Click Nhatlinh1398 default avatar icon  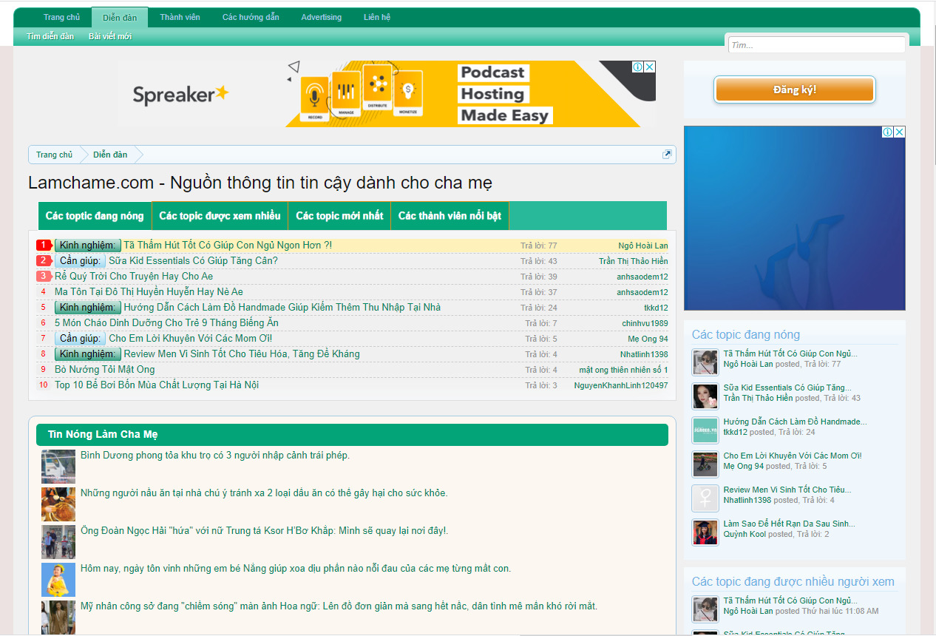point(705,498)
